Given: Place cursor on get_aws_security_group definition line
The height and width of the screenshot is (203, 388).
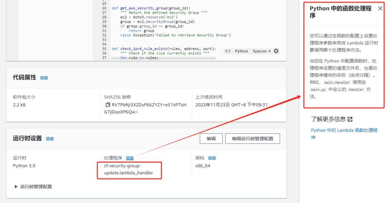Looking at the screenshot, I should 152,8.
